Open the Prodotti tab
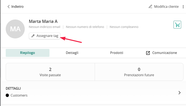The image size is (186, 106). (x=117, y=53)
